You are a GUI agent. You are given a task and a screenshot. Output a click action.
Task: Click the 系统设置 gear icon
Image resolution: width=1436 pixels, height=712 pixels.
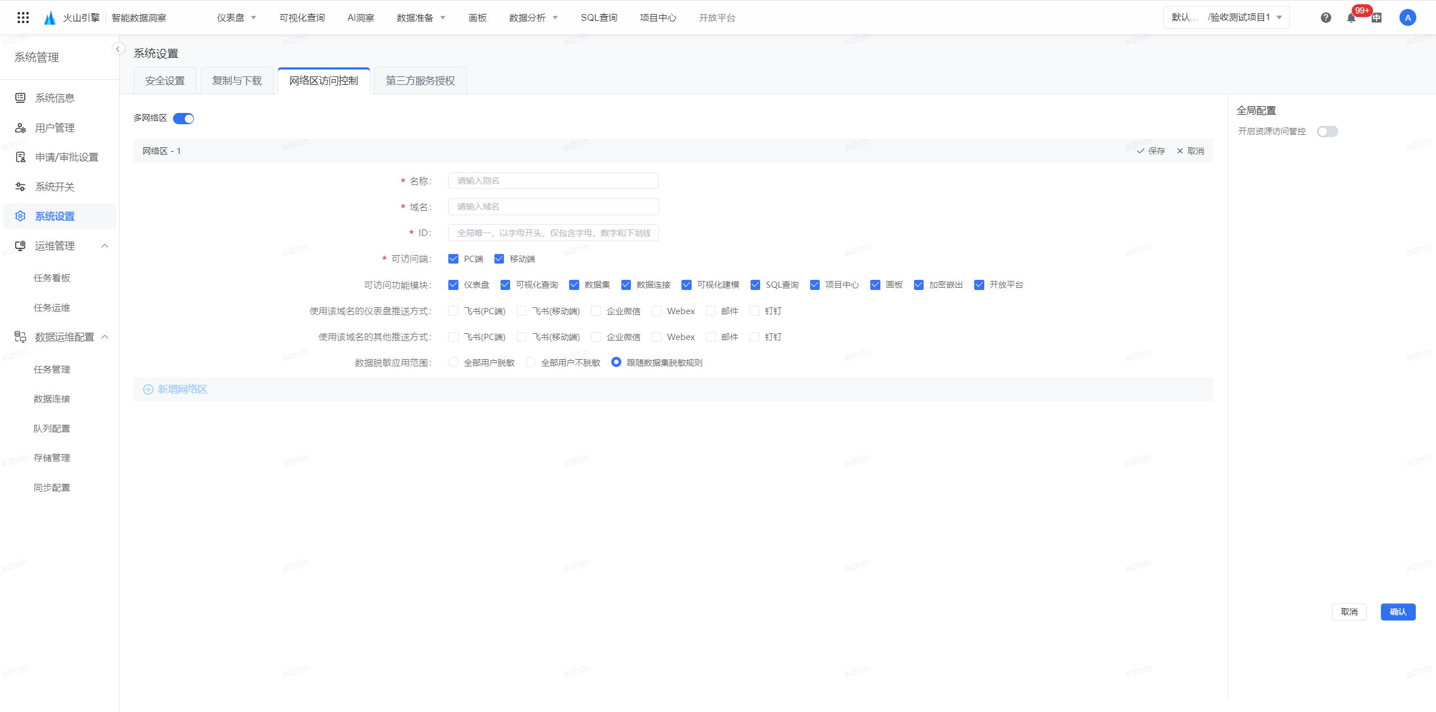pos(20,216)
